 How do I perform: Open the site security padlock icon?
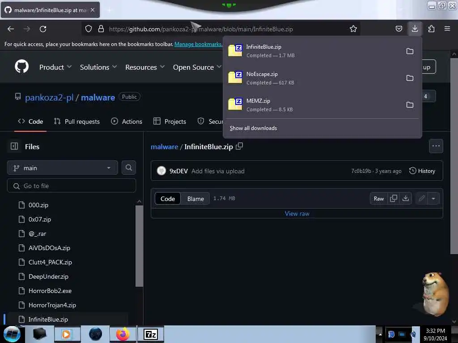pos(101,29)
